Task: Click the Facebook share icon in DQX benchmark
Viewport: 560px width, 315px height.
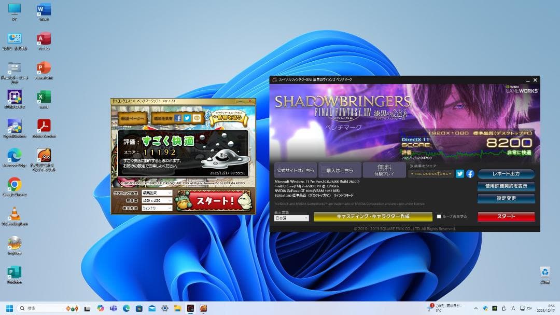Action: [179, 118]
